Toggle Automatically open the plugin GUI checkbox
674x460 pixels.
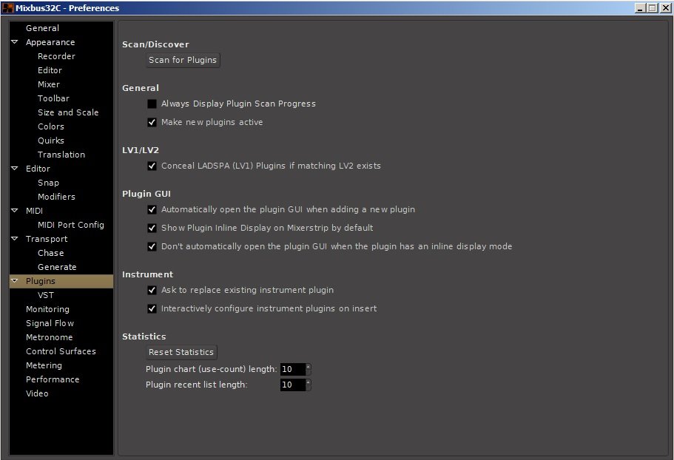[x=152, y=209]
